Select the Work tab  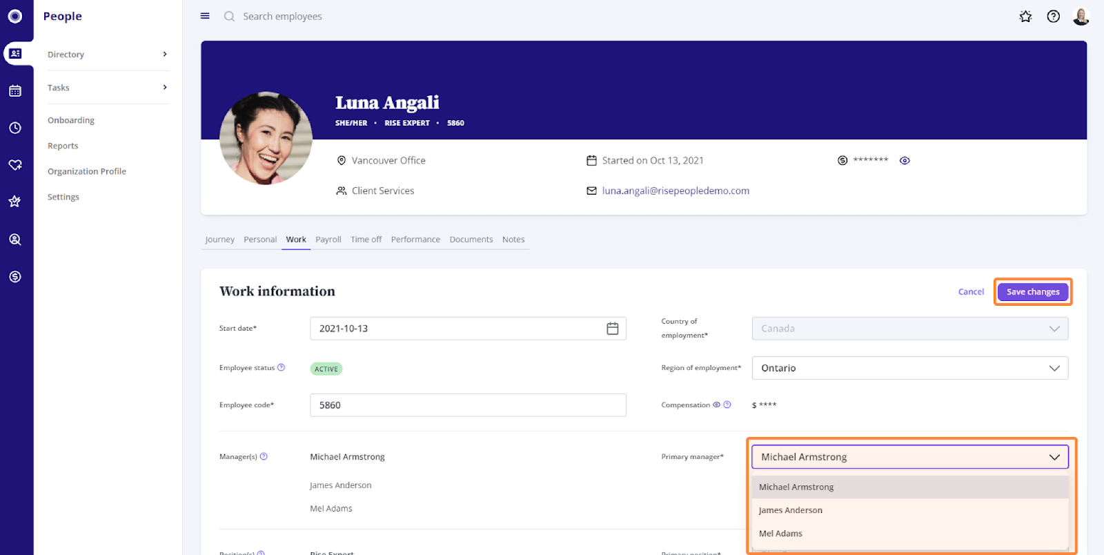click(x=296, y=240)
